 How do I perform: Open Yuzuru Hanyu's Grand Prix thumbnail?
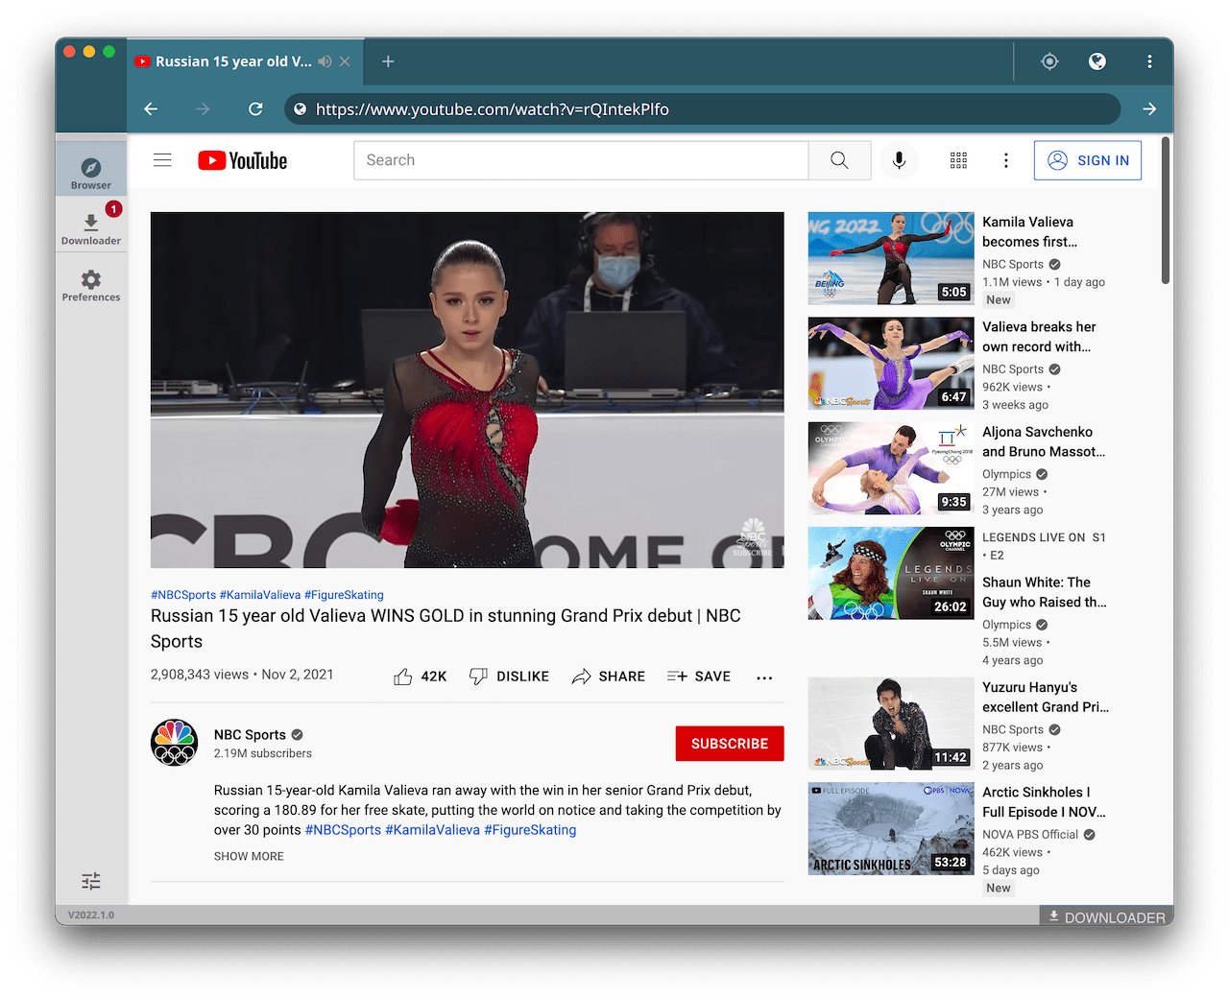(891, 724)
